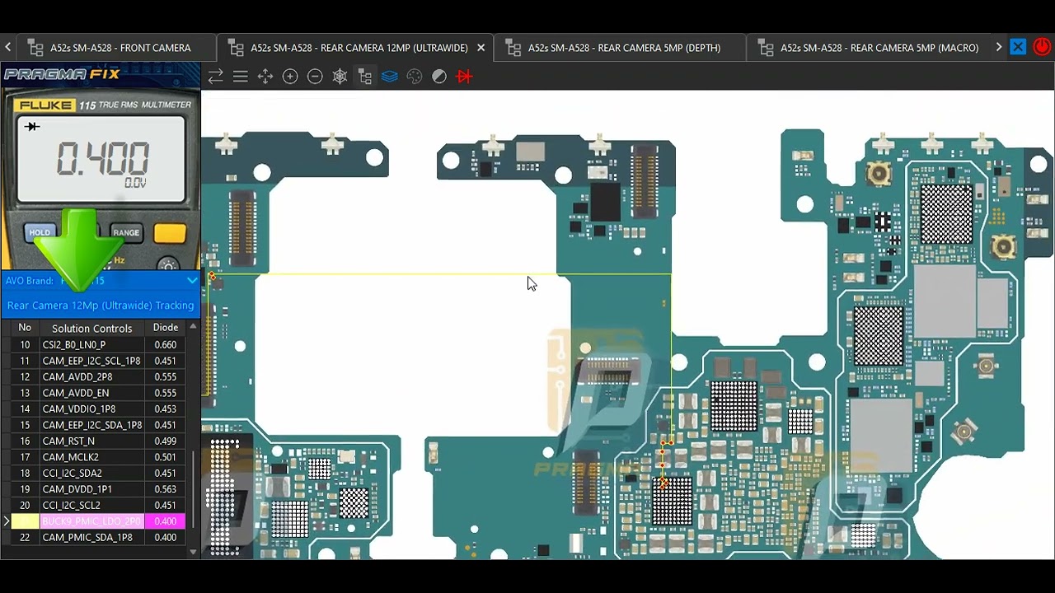Click diode value 0.660
Image resolution: width=1055 pixels, height=593 pixels.
point(165,345)
